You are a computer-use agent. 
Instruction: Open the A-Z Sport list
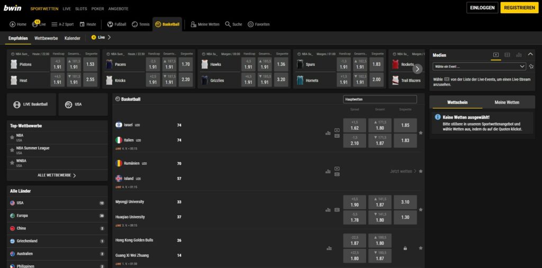(x=62, y=24)
